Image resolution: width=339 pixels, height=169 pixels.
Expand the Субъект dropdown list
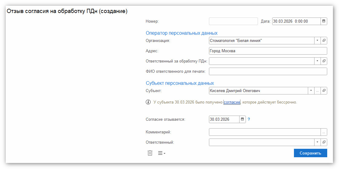tap(311, 91)
